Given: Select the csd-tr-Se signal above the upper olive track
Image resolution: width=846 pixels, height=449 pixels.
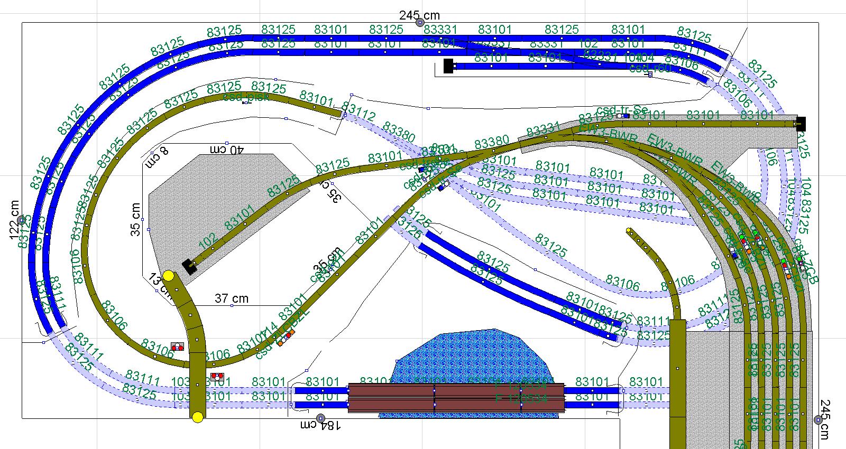Looking at the screenshot, I should point(622,116).
